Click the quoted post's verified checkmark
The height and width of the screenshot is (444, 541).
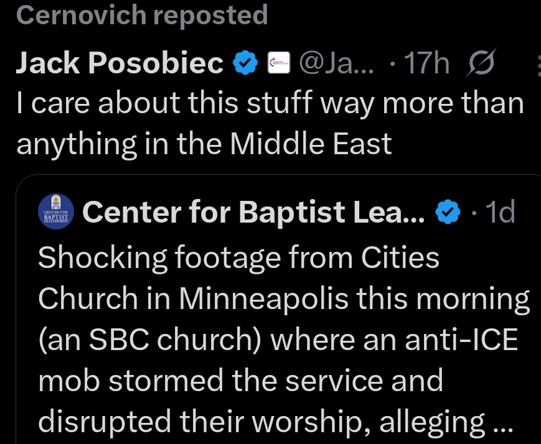448,212
